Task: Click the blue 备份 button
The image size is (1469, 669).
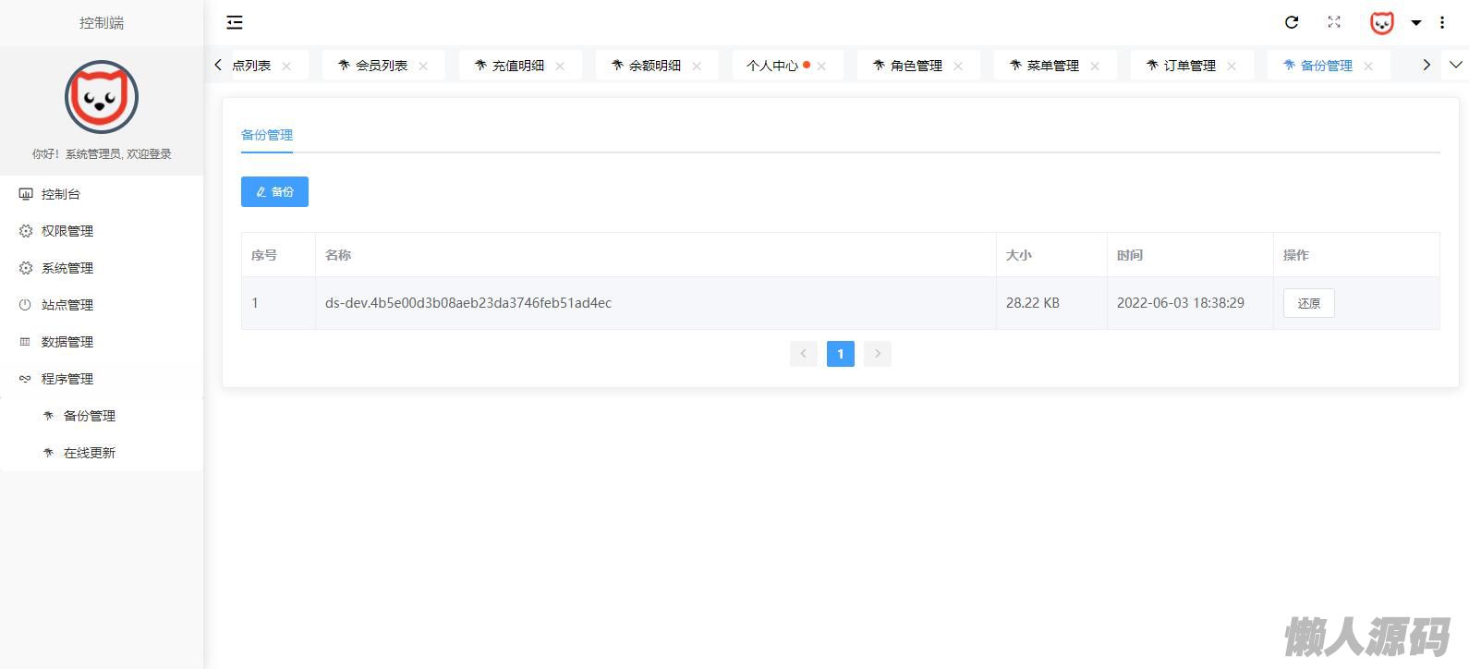Action: point(274,191)
